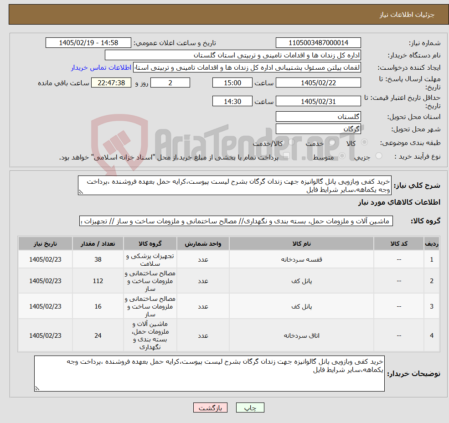This screenshot has width=449, height=423.
Task: Select the کالا/خدمت radio button
Action: [291, 142]
